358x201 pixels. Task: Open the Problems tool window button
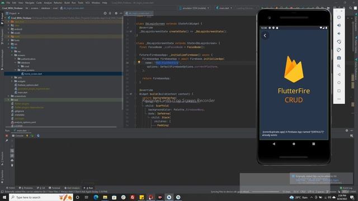[x=26, y=188]
